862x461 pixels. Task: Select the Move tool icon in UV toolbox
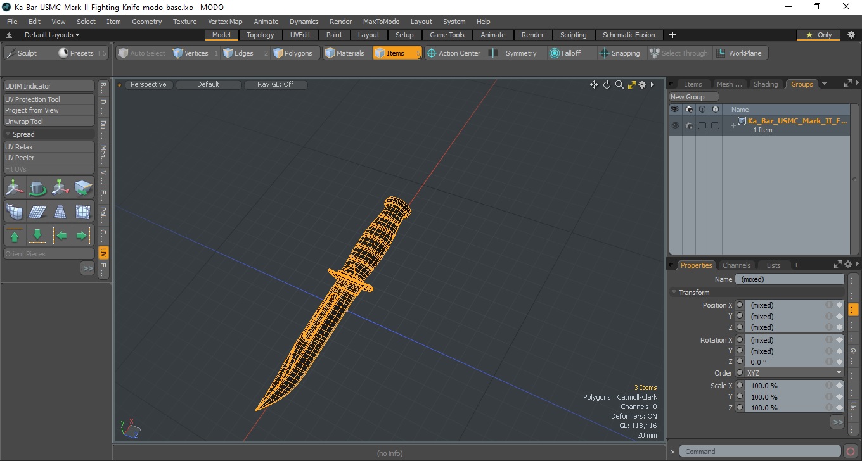[x=15, y=188]
